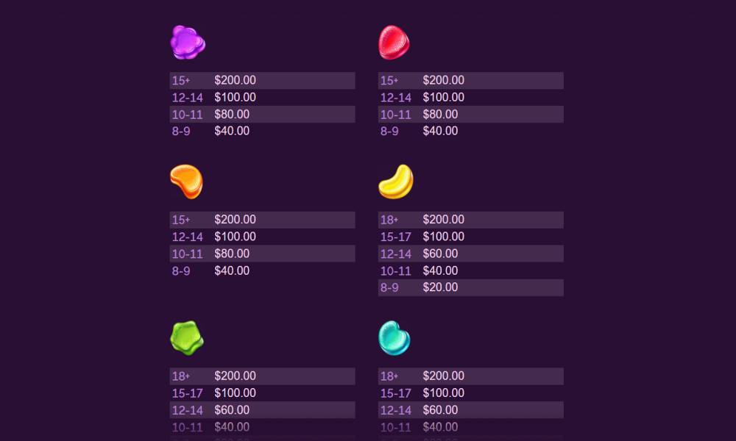Click green candy 12-14 $60.00 row
Viewport: 736px width, 441px height.
point(263,410)
